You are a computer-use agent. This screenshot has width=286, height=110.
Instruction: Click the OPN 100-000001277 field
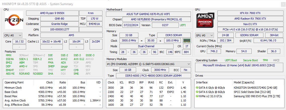(60, 29)
